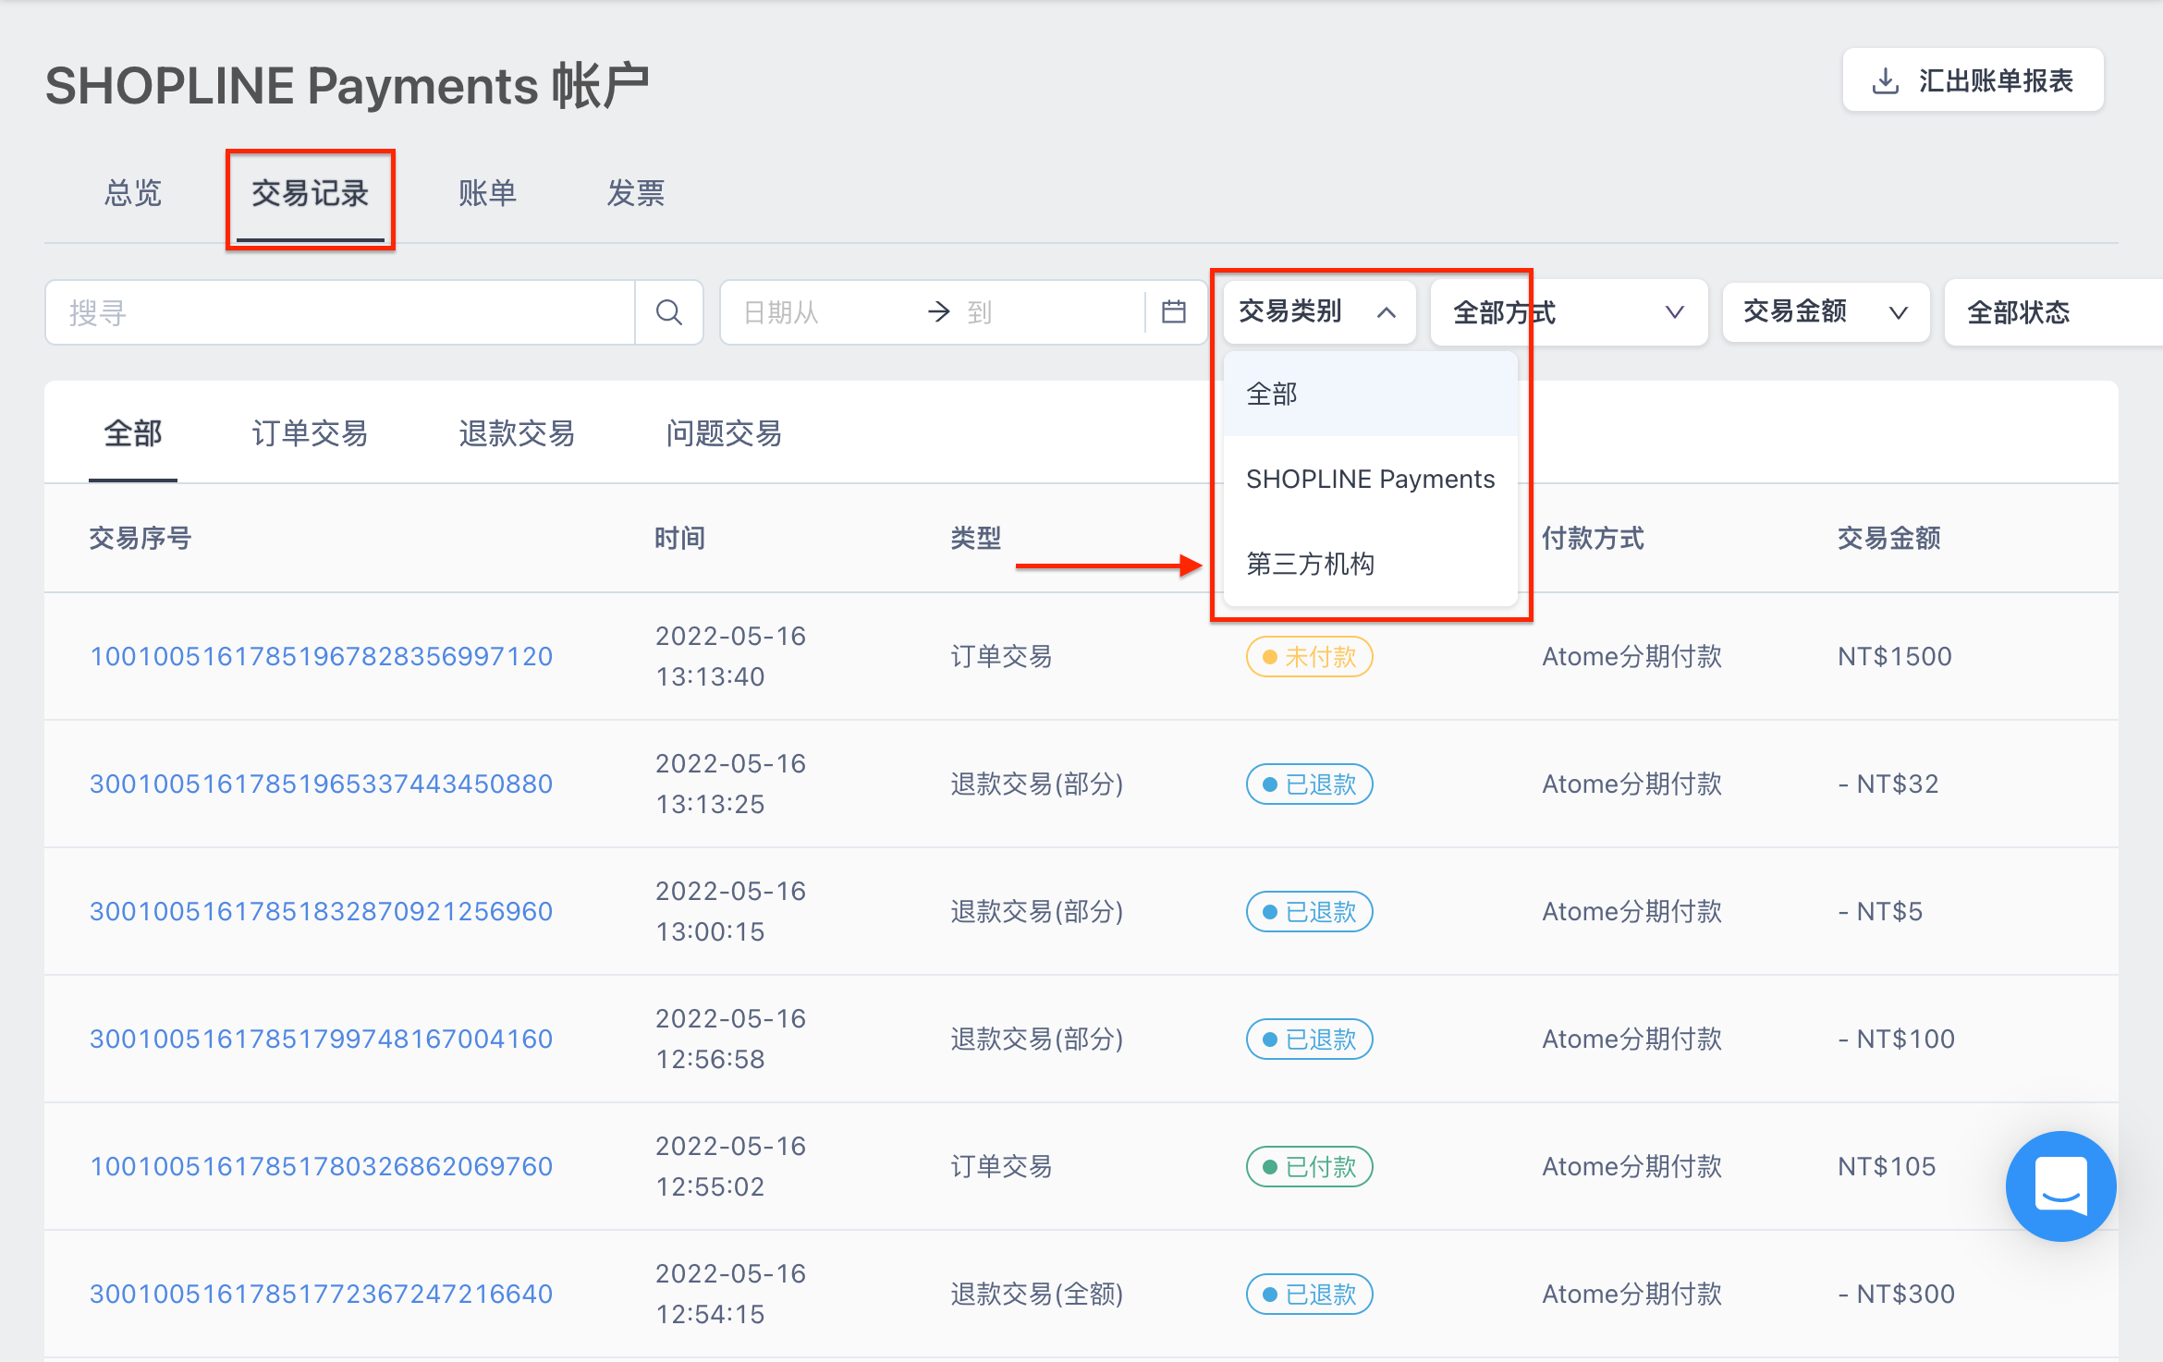Image resolution: width=2163 pixels, height=1362 pixels.
Task: Open transaction 3001005161785183287092125​6960
Action: point(321,911)
